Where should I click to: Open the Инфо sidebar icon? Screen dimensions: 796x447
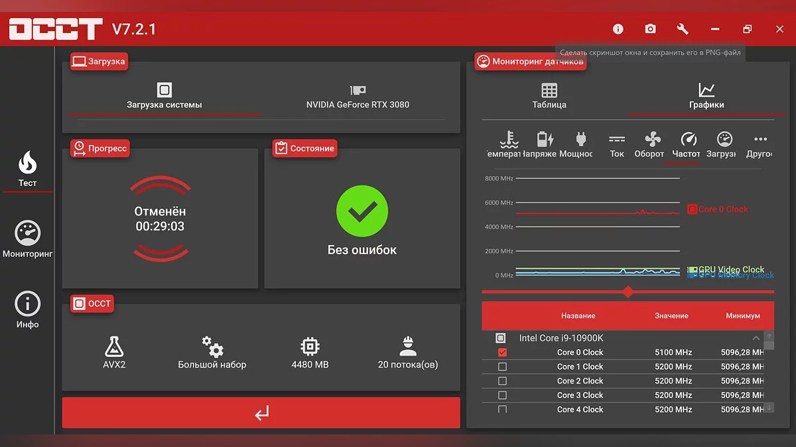tap(27, 304)
